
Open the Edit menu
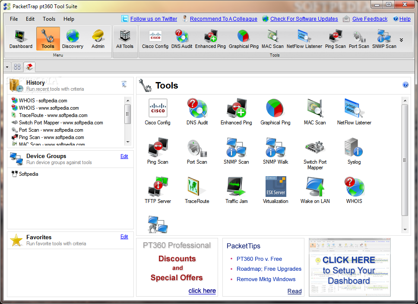click(30, 19)
